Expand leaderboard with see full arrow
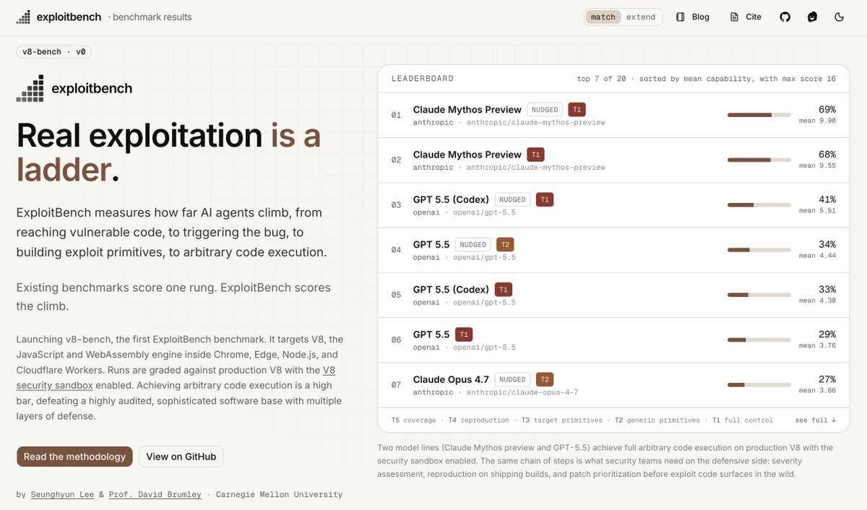 coord(816,420)
